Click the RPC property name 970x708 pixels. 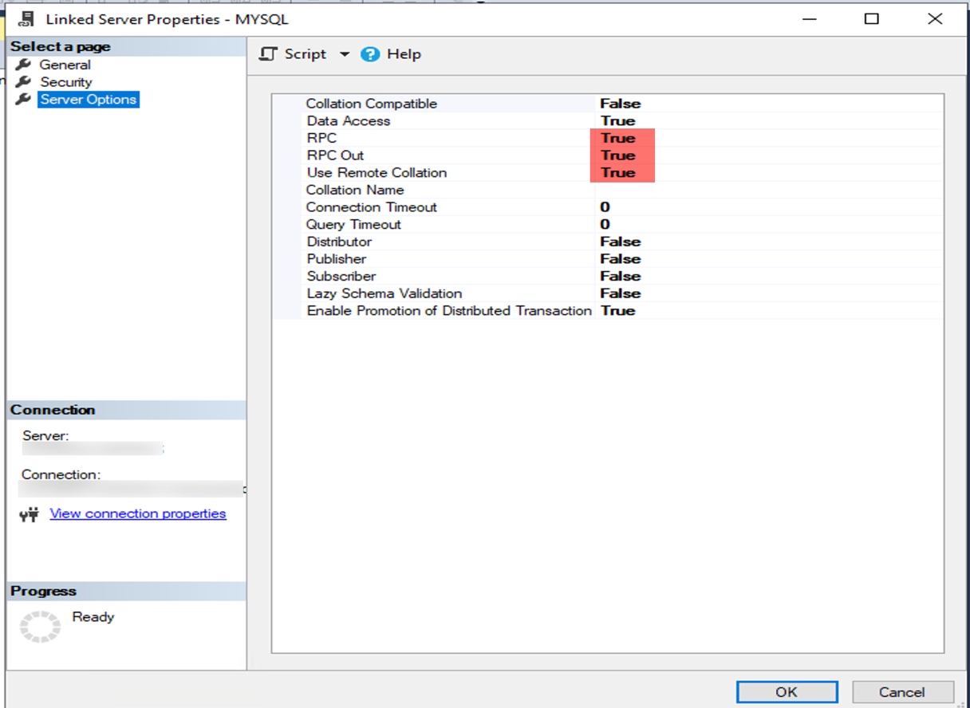pyautogui.click(x=321, y=138)
